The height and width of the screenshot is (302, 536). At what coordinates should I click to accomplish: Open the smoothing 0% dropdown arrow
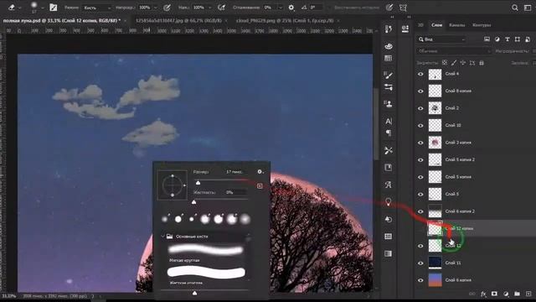(x=281, y=8)
